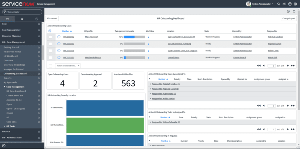The height and width of the screenshot is (149, 300).
Task: Expand group Assigned to: Walton Schwallie
Action: [x=150, y=122]
